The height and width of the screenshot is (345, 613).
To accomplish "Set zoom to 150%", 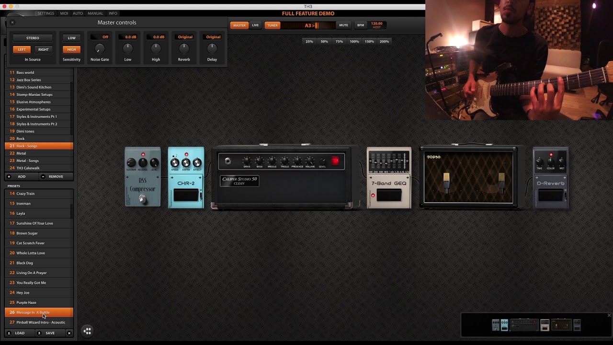I will pyautogui.click(x=369, y=42).
